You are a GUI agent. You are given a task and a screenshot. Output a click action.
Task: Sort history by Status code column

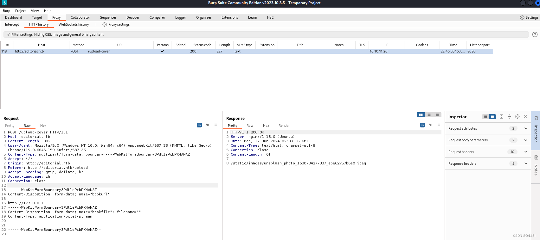click(x=202, y=45)
